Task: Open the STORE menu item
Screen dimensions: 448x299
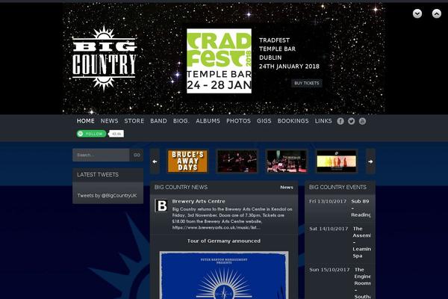Action: click(x=134, y=121)
